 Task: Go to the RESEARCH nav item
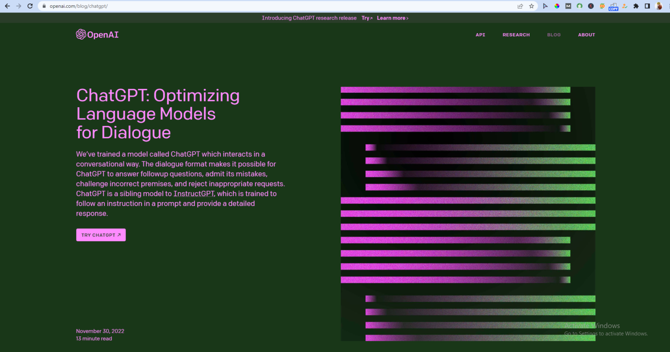[516, 35]
